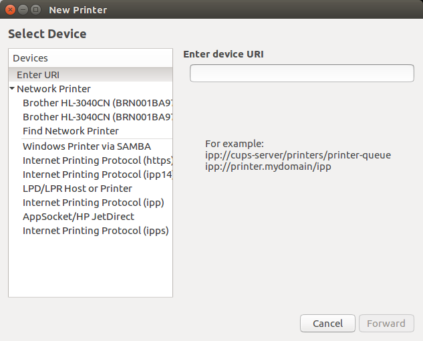Select AppSocket/HP JetDirect device
The image size is (423, 341).
click(78, 217)
